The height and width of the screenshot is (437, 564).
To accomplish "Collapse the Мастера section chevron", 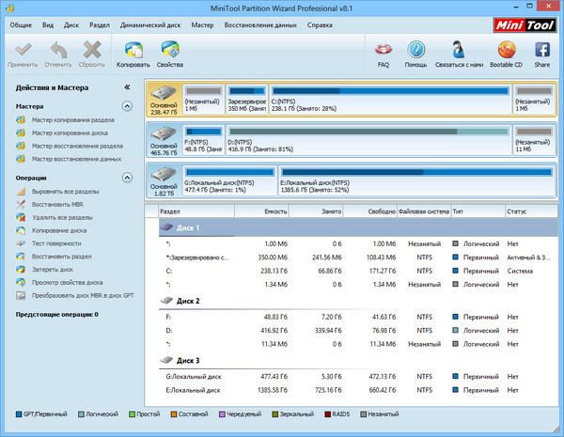I will point(127,106).
